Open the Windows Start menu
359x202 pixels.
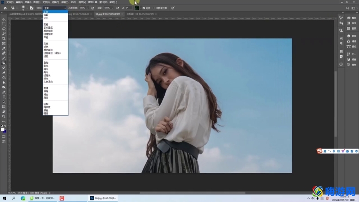pyautogui.click(x=4, y=198)
